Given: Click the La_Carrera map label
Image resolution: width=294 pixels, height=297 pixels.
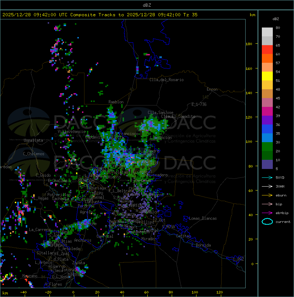Looking at the screenshot, I should click(x=40, y=230).
